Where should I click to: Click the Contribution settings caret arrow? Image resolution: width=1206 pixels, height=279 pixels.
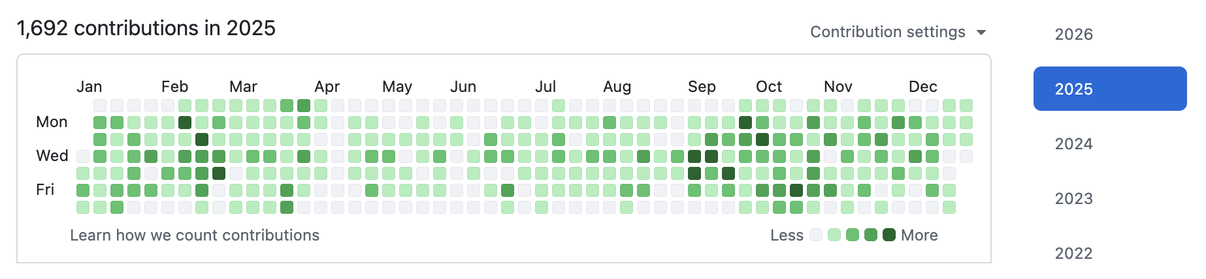click(x=981, y=33)
